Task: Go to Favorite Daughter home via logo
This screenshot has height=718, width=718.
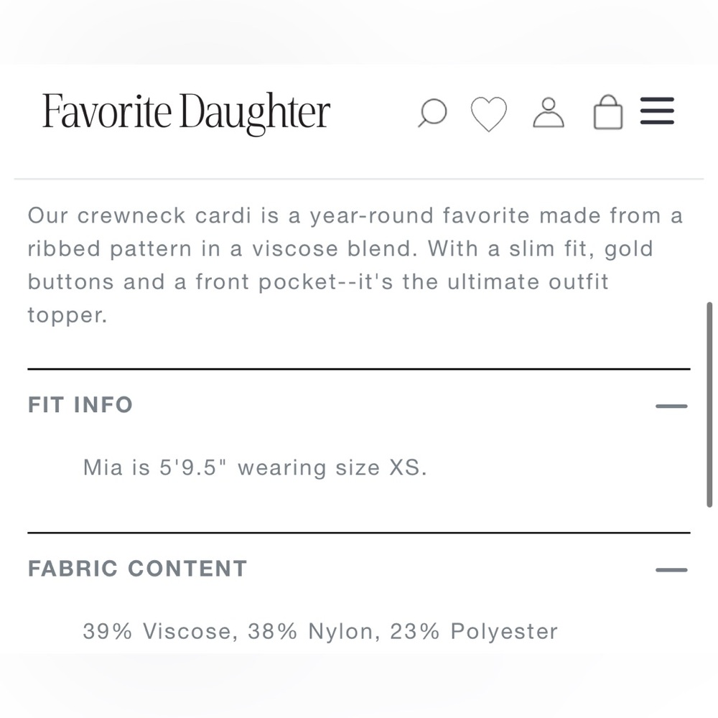Action: click(x=186, y=113)
